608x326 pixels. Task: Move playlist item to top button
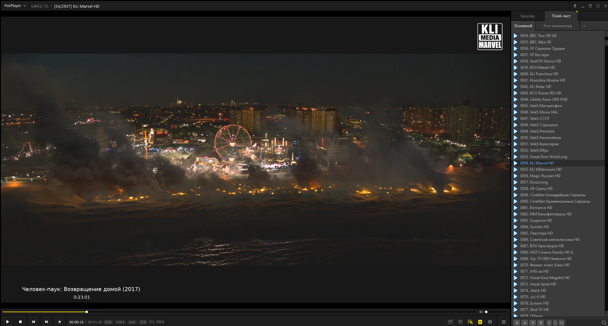(517, 323)
